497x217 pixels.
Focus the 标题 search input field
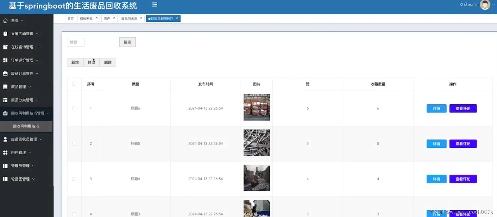[76, 42]
